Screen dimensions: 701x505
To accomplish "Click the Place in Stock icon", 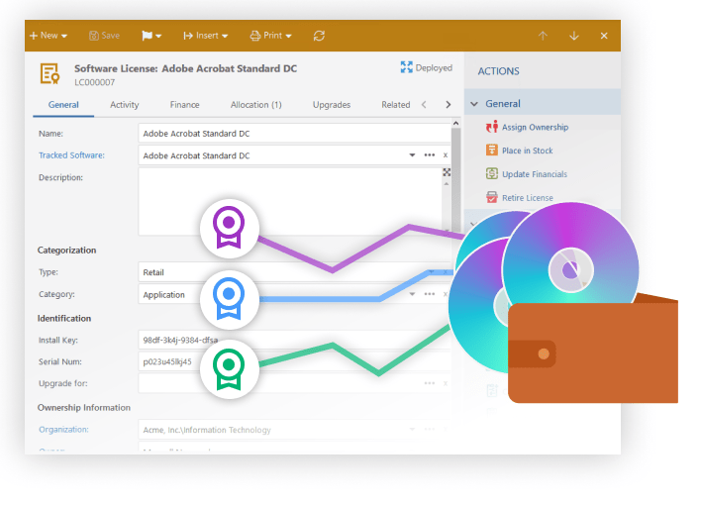I will 492,151.
